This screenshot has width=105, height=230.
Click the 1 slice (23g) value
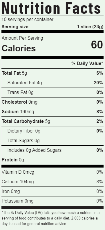pos(90,27)
